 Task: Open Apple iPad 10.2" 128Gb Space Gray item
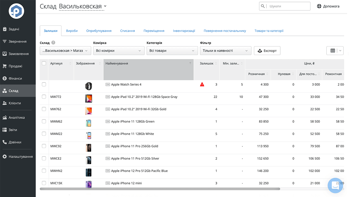coord(144,97)
